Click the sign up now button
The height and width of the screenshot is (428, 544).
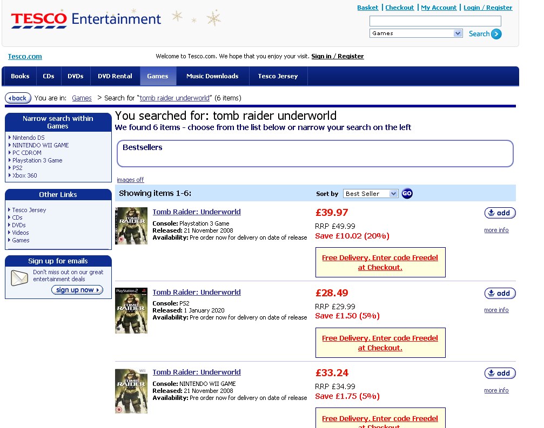[77, 290]
